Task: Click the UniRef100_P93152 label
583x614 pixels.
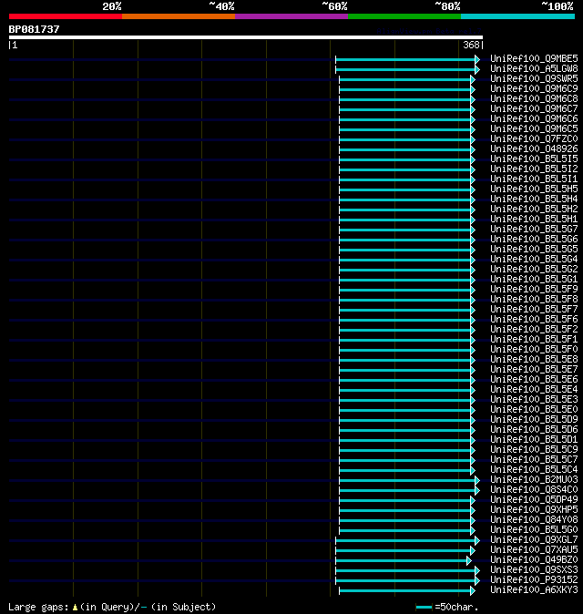Action: (x=534, y=580)
